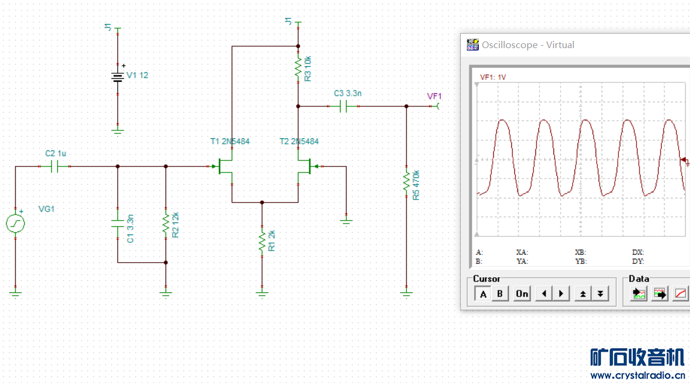This screenshot has height=383, width=690.
Task: Select resistor R3 10k
Action: [298, 70]
